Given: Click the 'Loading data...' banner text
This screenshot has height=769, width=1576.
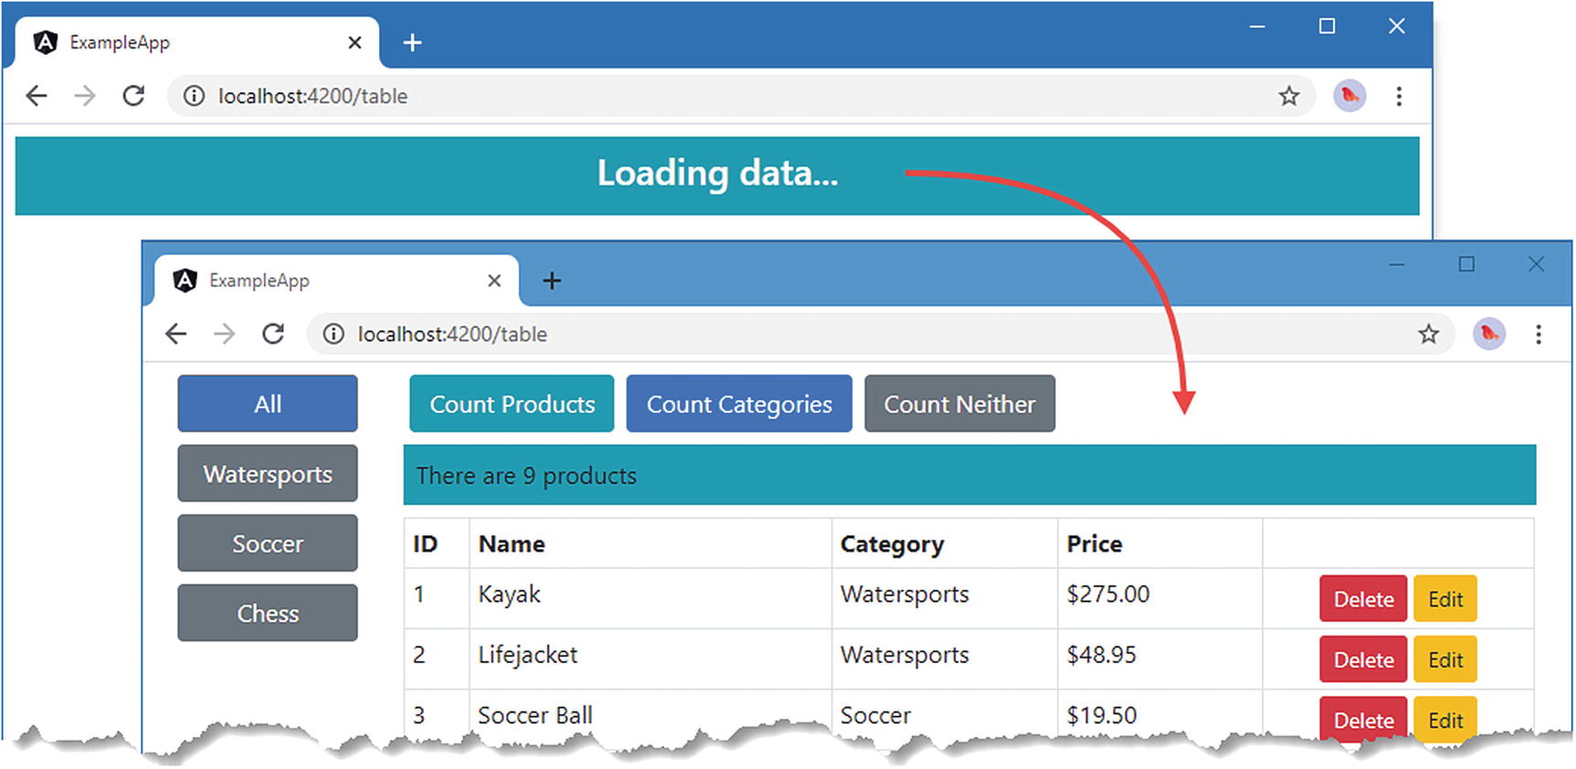Looking at the screenshot, I should [x=717, y=174].
